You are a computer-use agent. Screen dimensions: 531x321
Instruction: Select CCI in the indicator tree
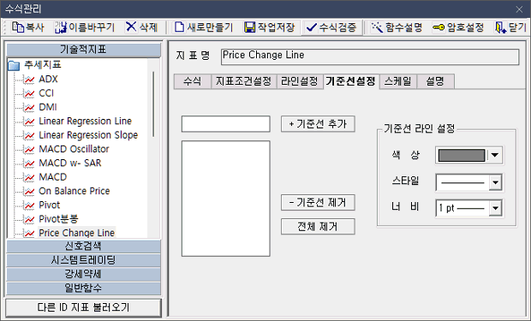click(46, 93)
